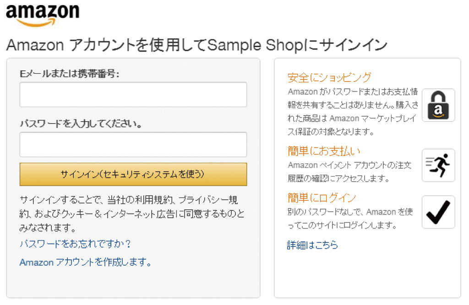The height and width of the screenshot is (305, 469).
Task: Click the running person easy payment icon
Action: (438, 165)
